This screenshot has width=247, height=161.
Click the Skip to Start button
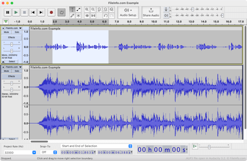pos(32,12)
